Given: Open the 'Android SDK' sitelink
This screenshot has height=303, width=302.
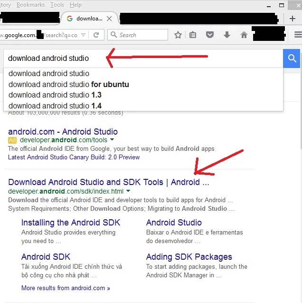Looking at the screenshot, I should (46, 257).
